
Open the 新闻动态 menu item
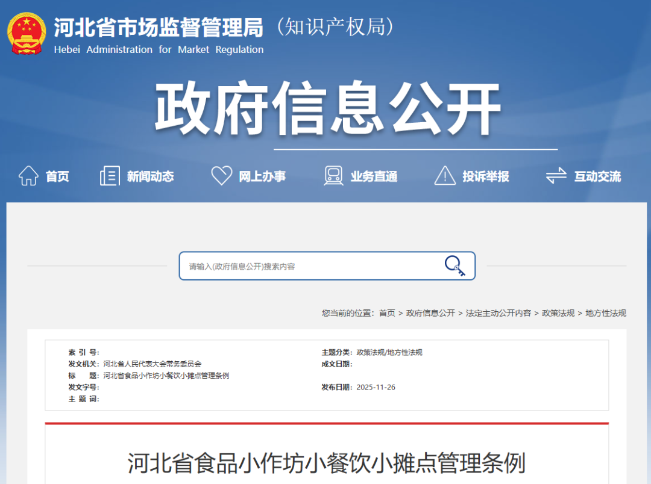(150, 176)
